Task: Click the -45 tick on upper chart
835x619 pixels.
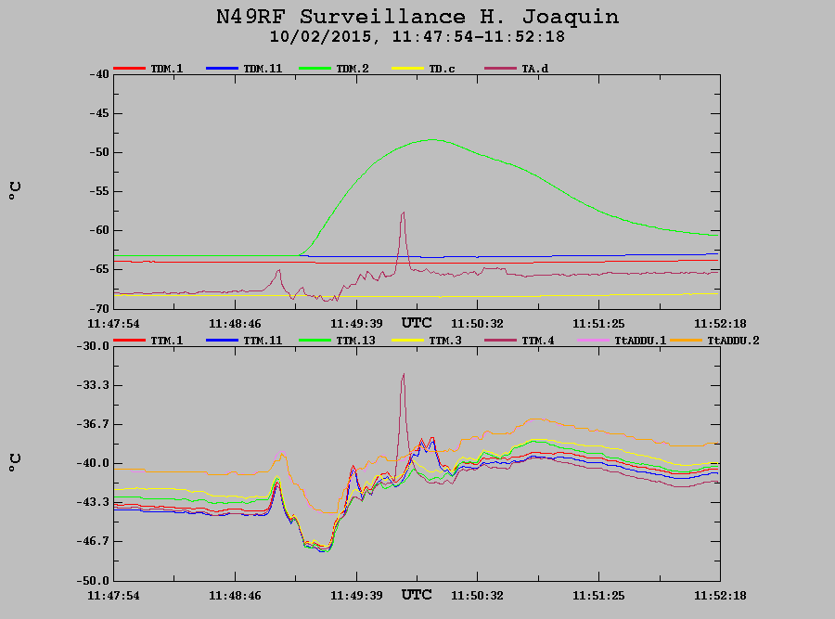Action: pyautogui.click(x=98, y=113)
